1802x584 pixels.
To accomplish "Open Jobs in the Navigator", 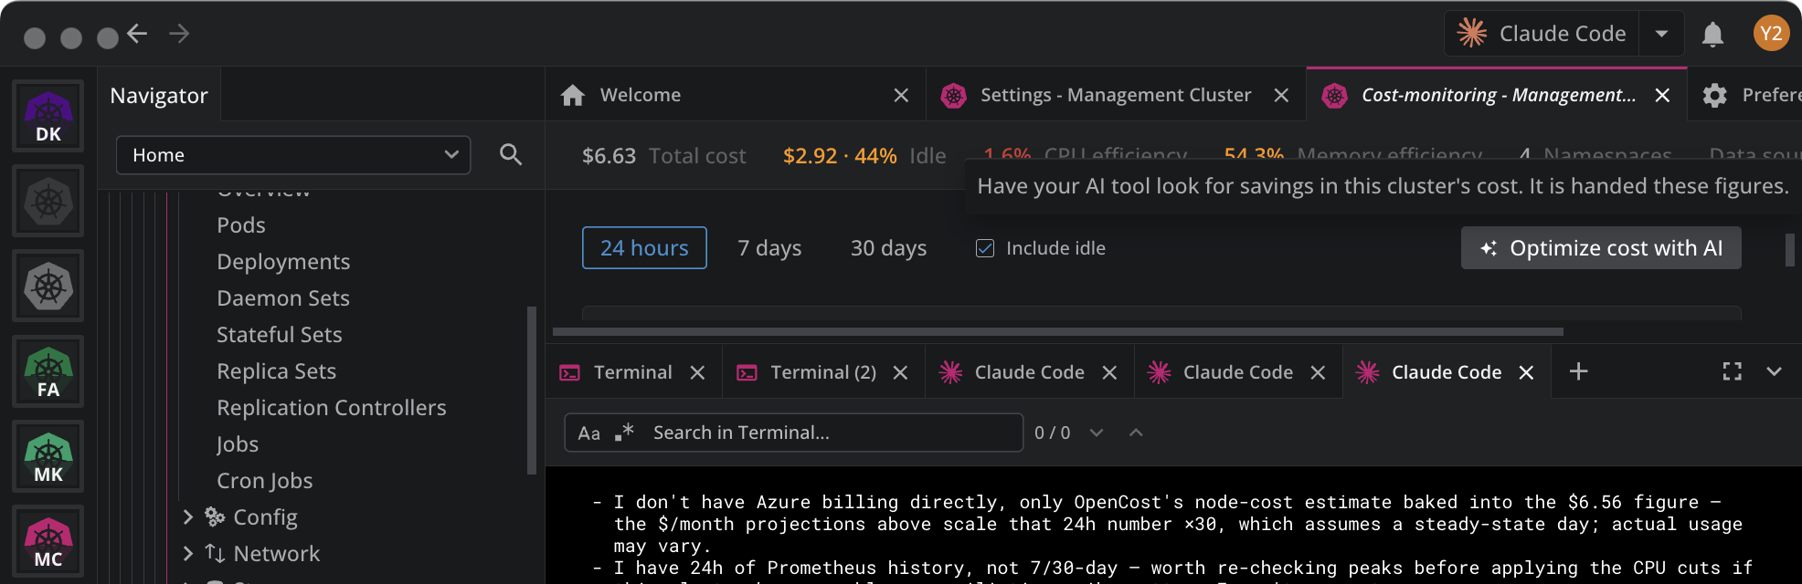I will (238, 444).
